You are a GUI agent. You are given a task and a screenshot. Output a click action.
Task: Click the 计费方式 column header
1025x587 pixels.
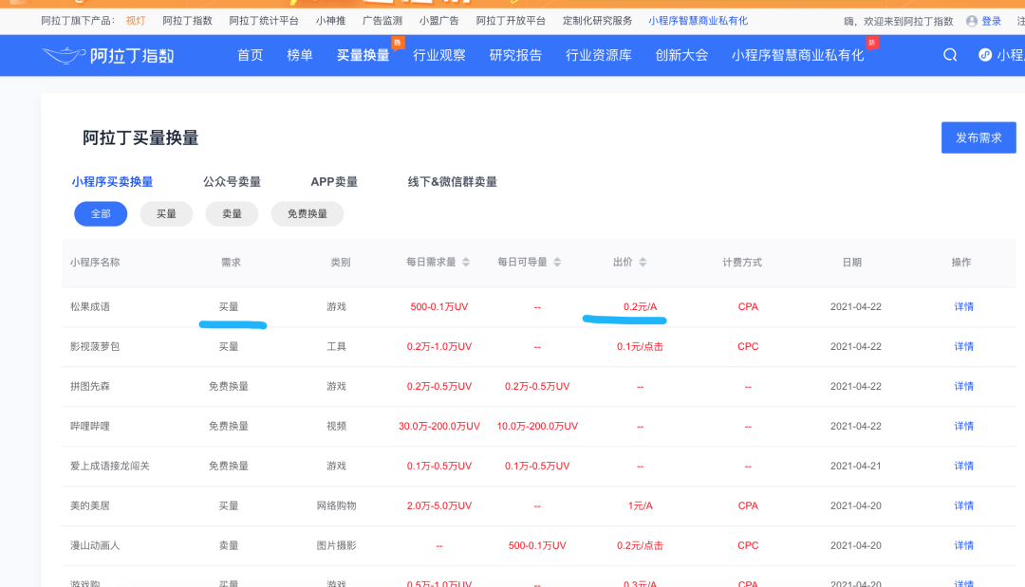[x=742, y=262]
